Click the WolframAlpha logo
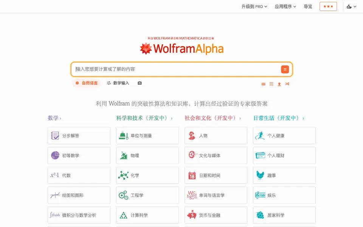363x227 pixels. pyautogui.click(x=182, y=49)
